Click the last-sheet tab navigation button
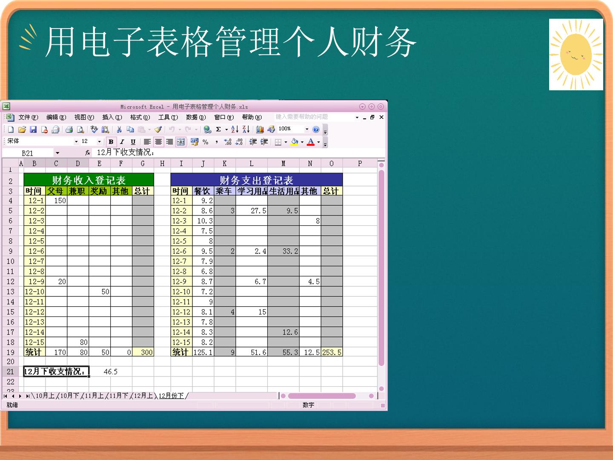 point(28,396)
